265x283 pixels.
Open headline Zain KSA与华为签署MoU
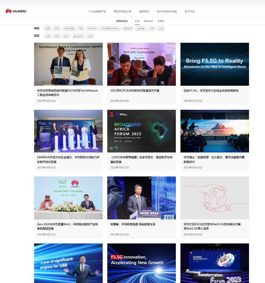coord(67,226)
